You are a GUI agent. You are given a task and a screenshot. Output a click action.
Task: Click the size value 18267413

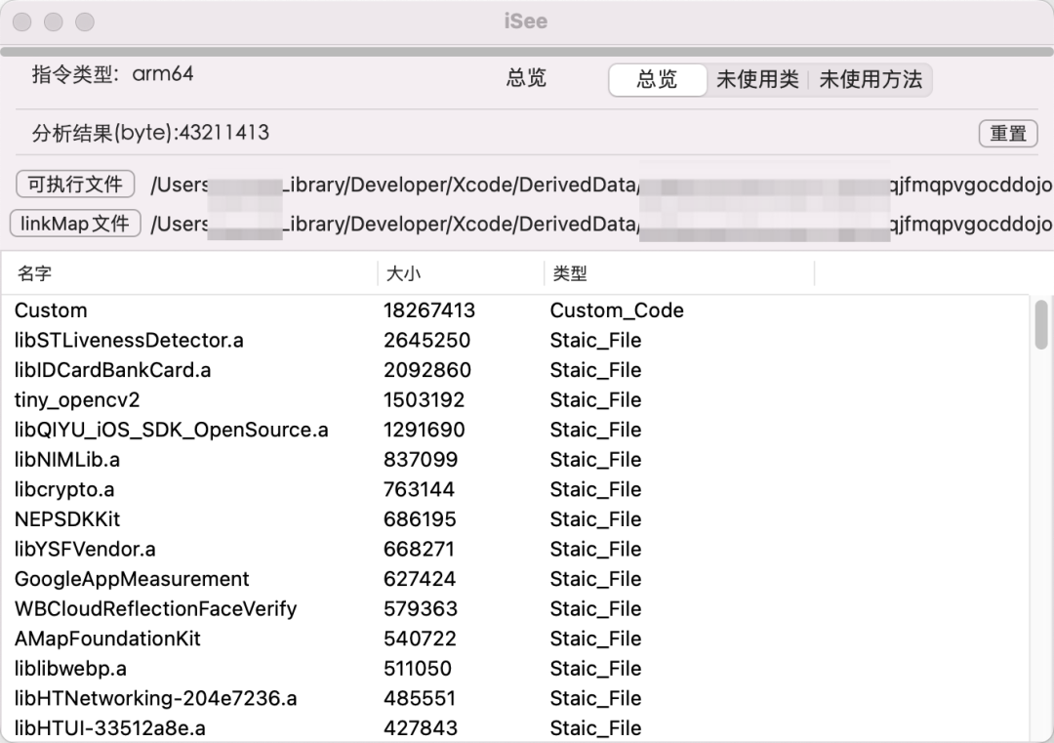pyautogui.click(x=428, y=310)
